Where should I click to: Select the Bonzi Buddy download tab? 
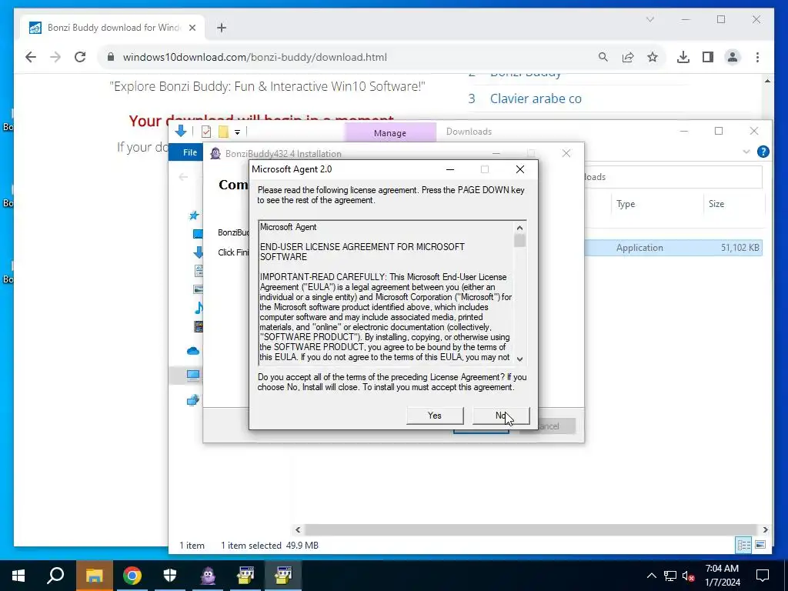(x=112, y=28)
